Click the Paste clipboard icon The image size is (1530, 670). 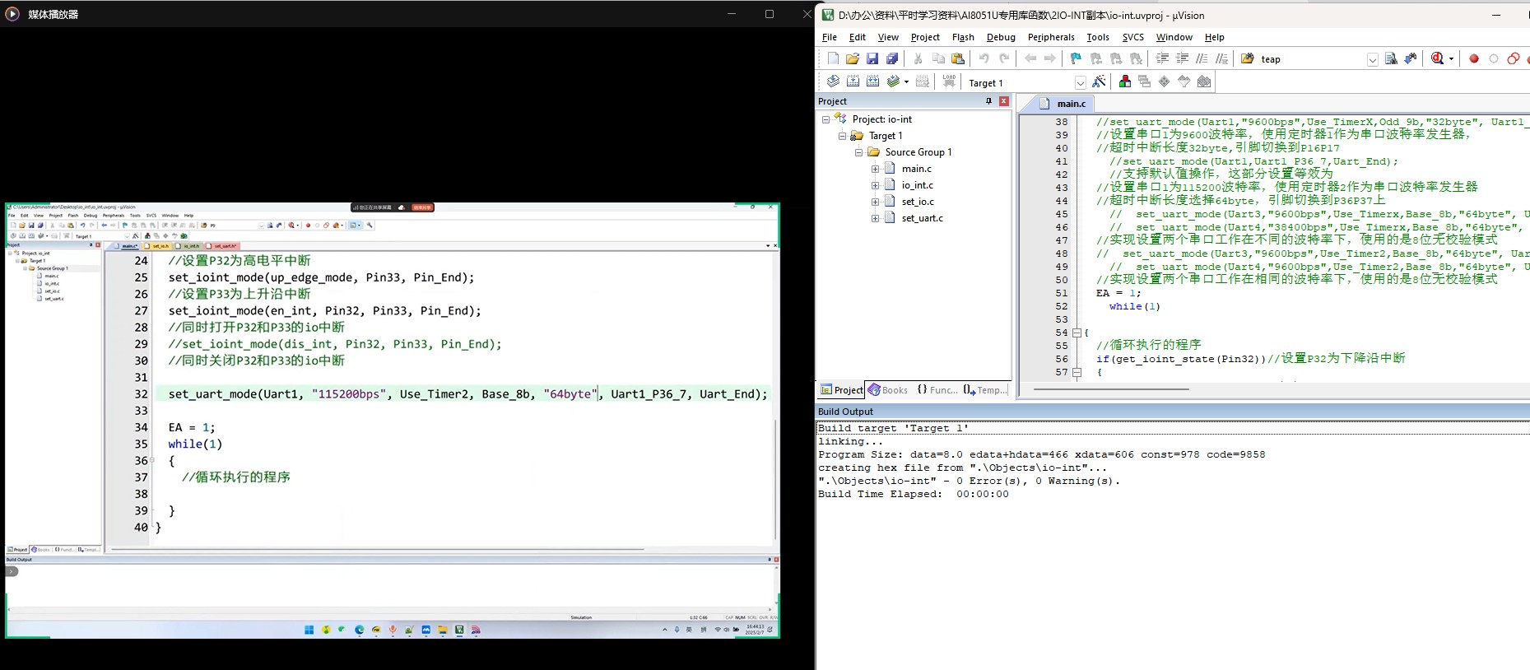point(958,58)
